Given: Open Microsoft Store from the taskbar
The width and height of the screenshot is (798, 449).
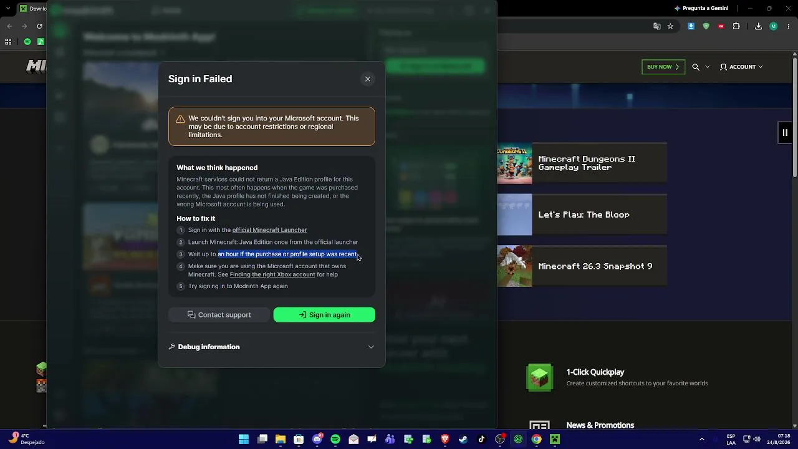Looking at the screenshot, I should coord(299,439).
